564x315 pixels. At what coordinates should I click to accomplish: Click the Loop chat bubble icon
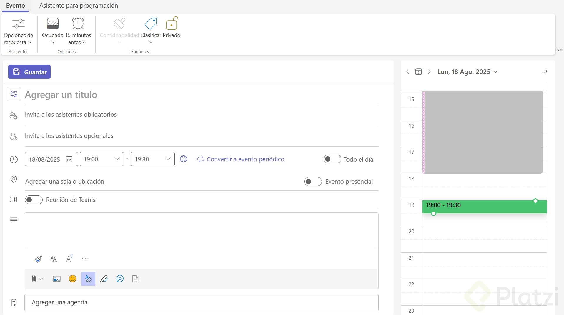[x=120, y=279]
